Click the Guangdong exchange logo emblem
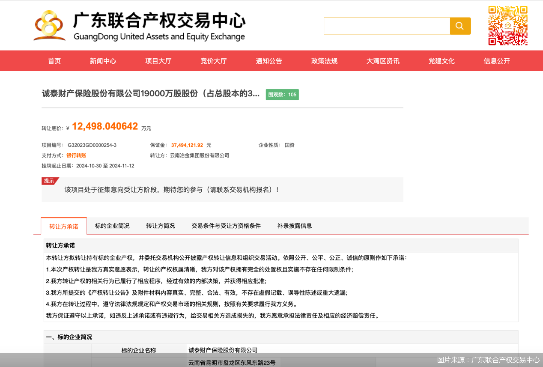The height and width of the screenshot is (367, 543). pos(50,25)
